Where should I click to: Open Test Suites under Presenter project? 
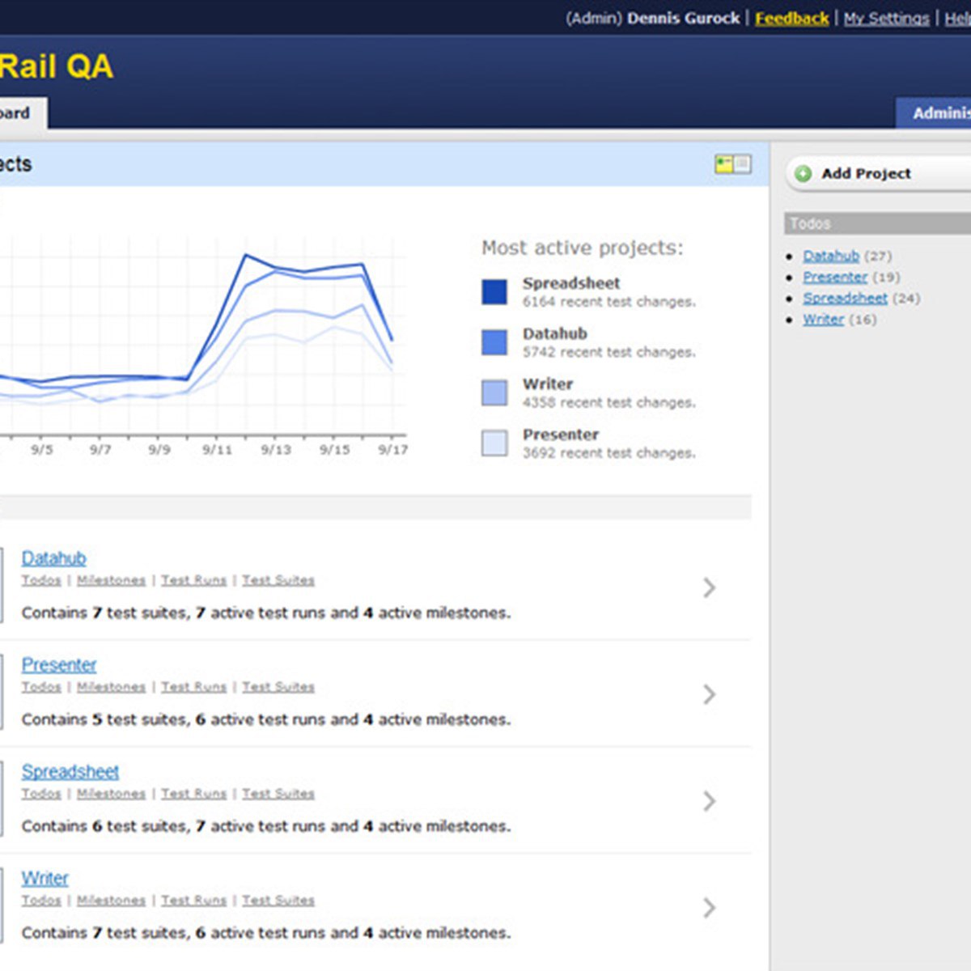[x=278, y=687]
